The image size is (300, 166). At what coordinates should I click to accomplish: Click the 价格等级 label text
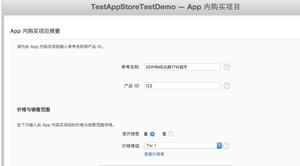130,146
